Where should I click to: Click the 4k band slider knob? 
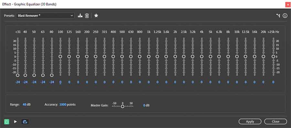click(x=201, y=56)
